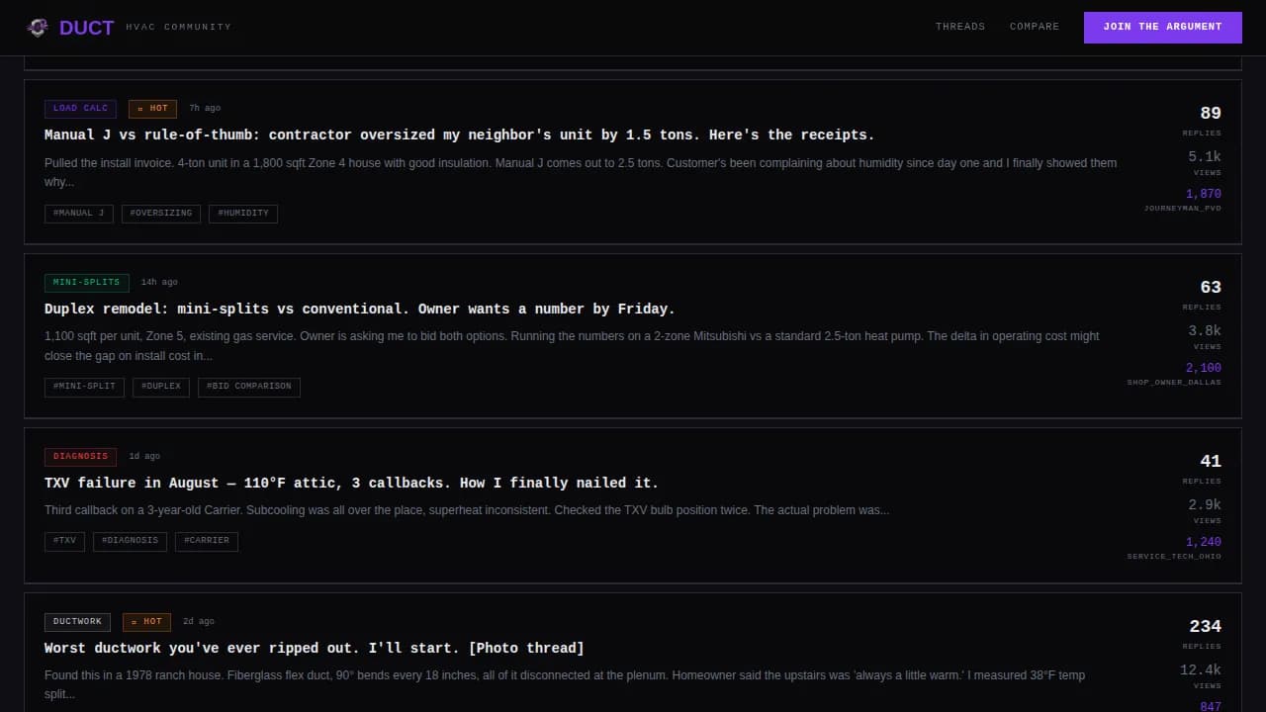Click the 1d ago timestamp
This screenshot has height=712, width=1266.
coord(144,457)
